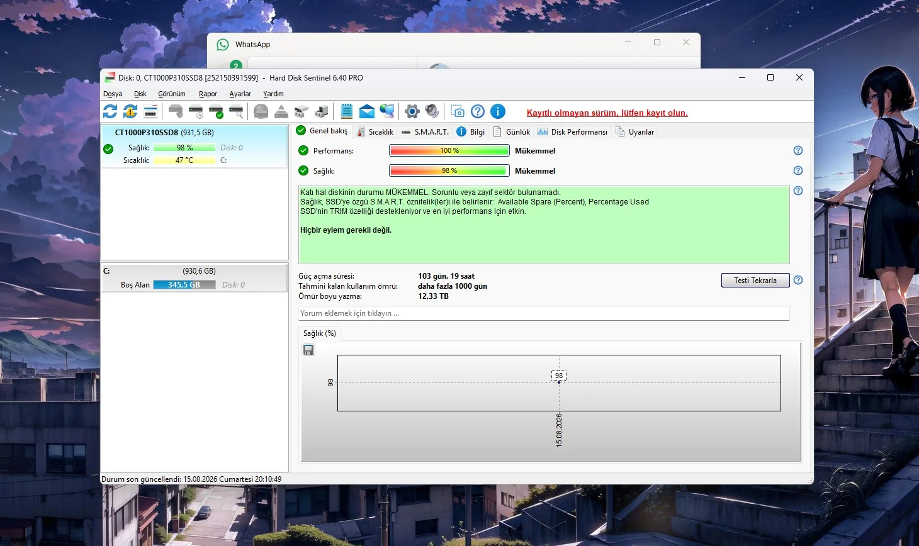Click the Refresh icon with two blue arrows
Image resolution: width=919 pixels, height=546 pixels.
click(110, 111)
